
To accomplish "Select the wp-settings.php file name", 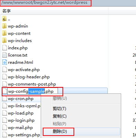I will 24,135.
